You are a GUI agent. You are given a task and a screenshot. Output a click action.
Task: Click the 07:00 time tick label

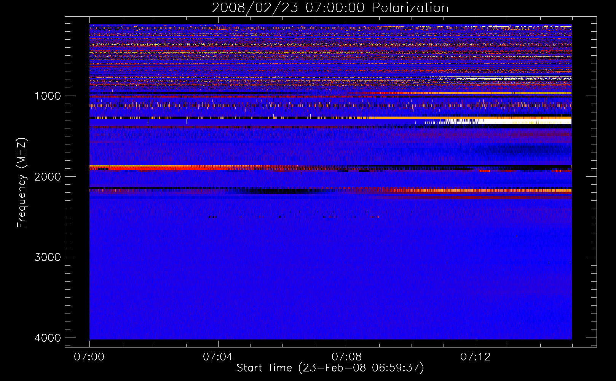point(89,357)
